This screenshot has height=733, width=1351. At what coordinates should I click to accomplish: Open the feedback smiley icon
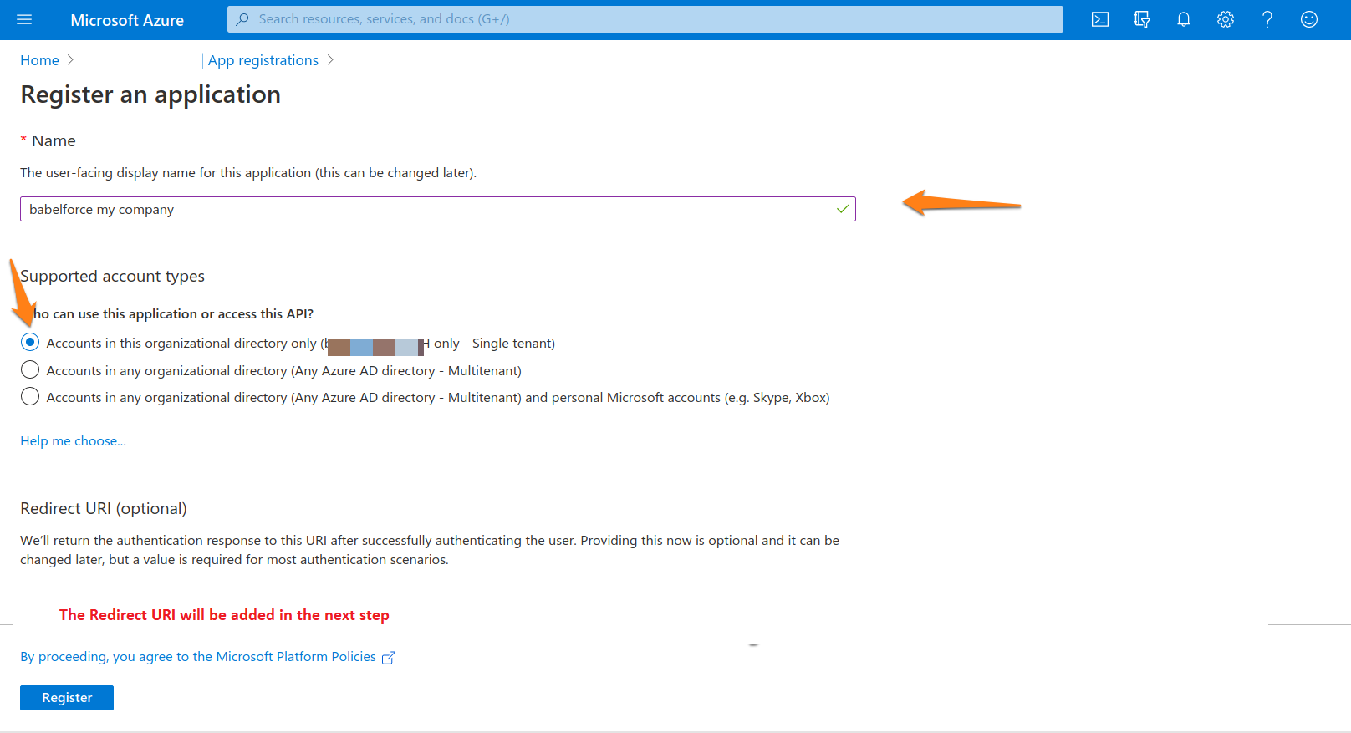(1309, 19)
